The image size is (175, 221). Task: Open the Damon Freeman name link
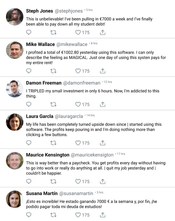click(44, 83)
